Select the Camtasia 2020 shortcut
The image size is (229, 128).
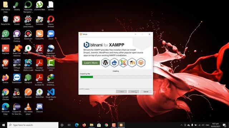point(51,65)
